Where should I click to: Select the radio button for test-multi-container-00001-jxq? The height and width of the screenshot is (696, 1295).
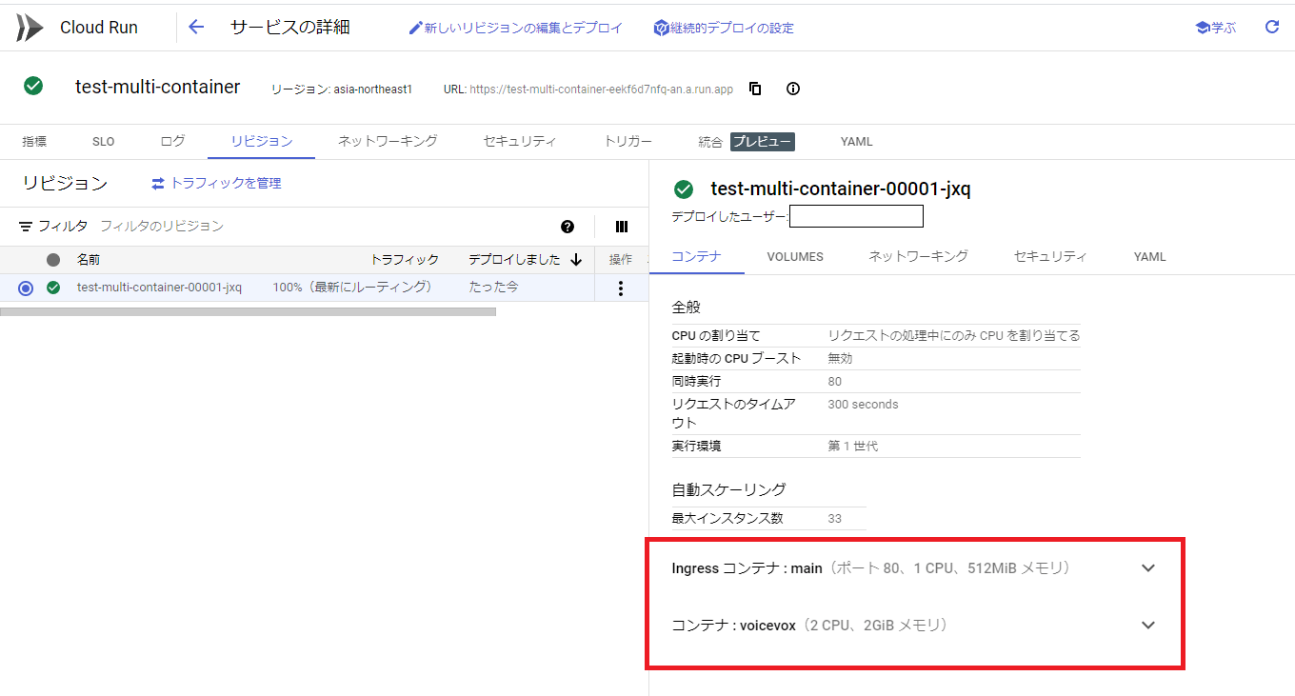pyautogui.click(x=26, y=288)
